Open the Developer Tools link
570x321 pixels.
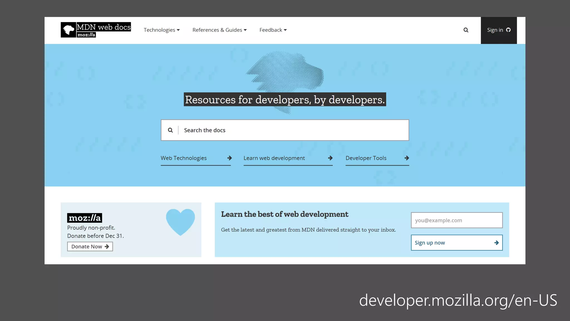366,158
